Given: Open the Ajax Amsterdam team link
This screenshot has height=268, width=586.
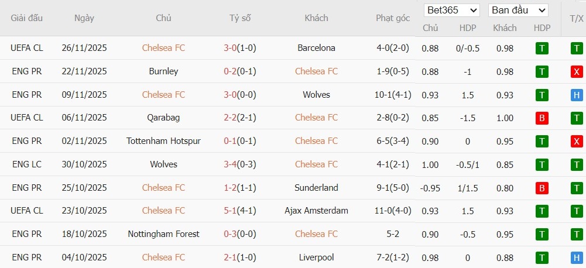Looking at the screenshot, I should point(316,211).
